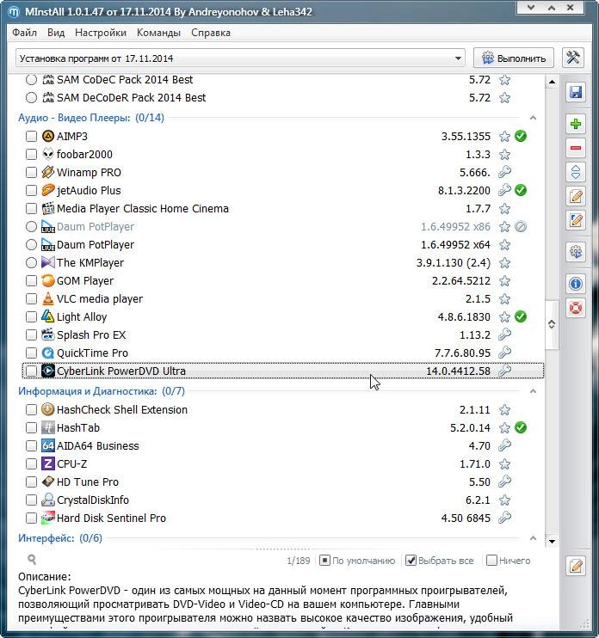Collapse the 'Интерфейс' group

pos(533,538)
